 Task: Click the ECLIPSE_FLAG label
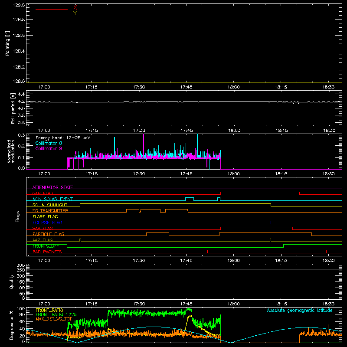click(47, 223)
